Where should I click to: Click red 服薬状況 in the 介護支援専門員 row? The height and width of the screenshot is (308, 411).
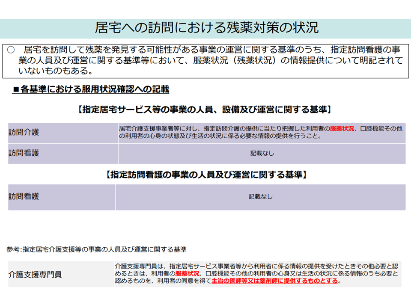pyautogui.click(x=187, y=273)
